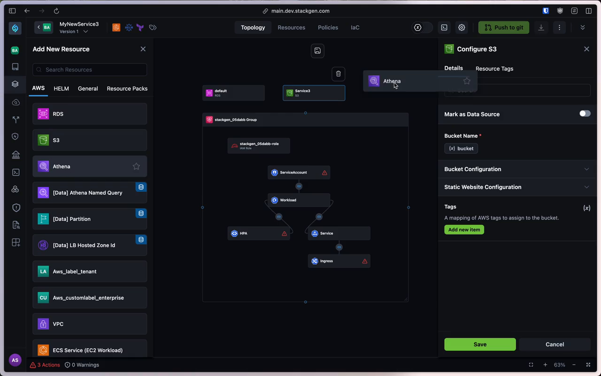Select the layers icon in the left sidebar
Viewport: 601px width, 376px height.
15,84
